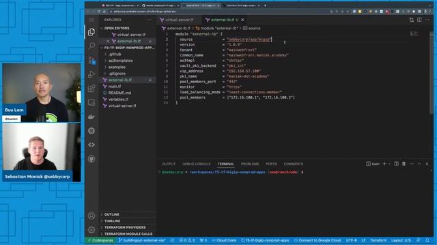The height and width of the screenshot is (245, 437).
Task: Expand the as3templates folder
Action: tap(120, 61)
